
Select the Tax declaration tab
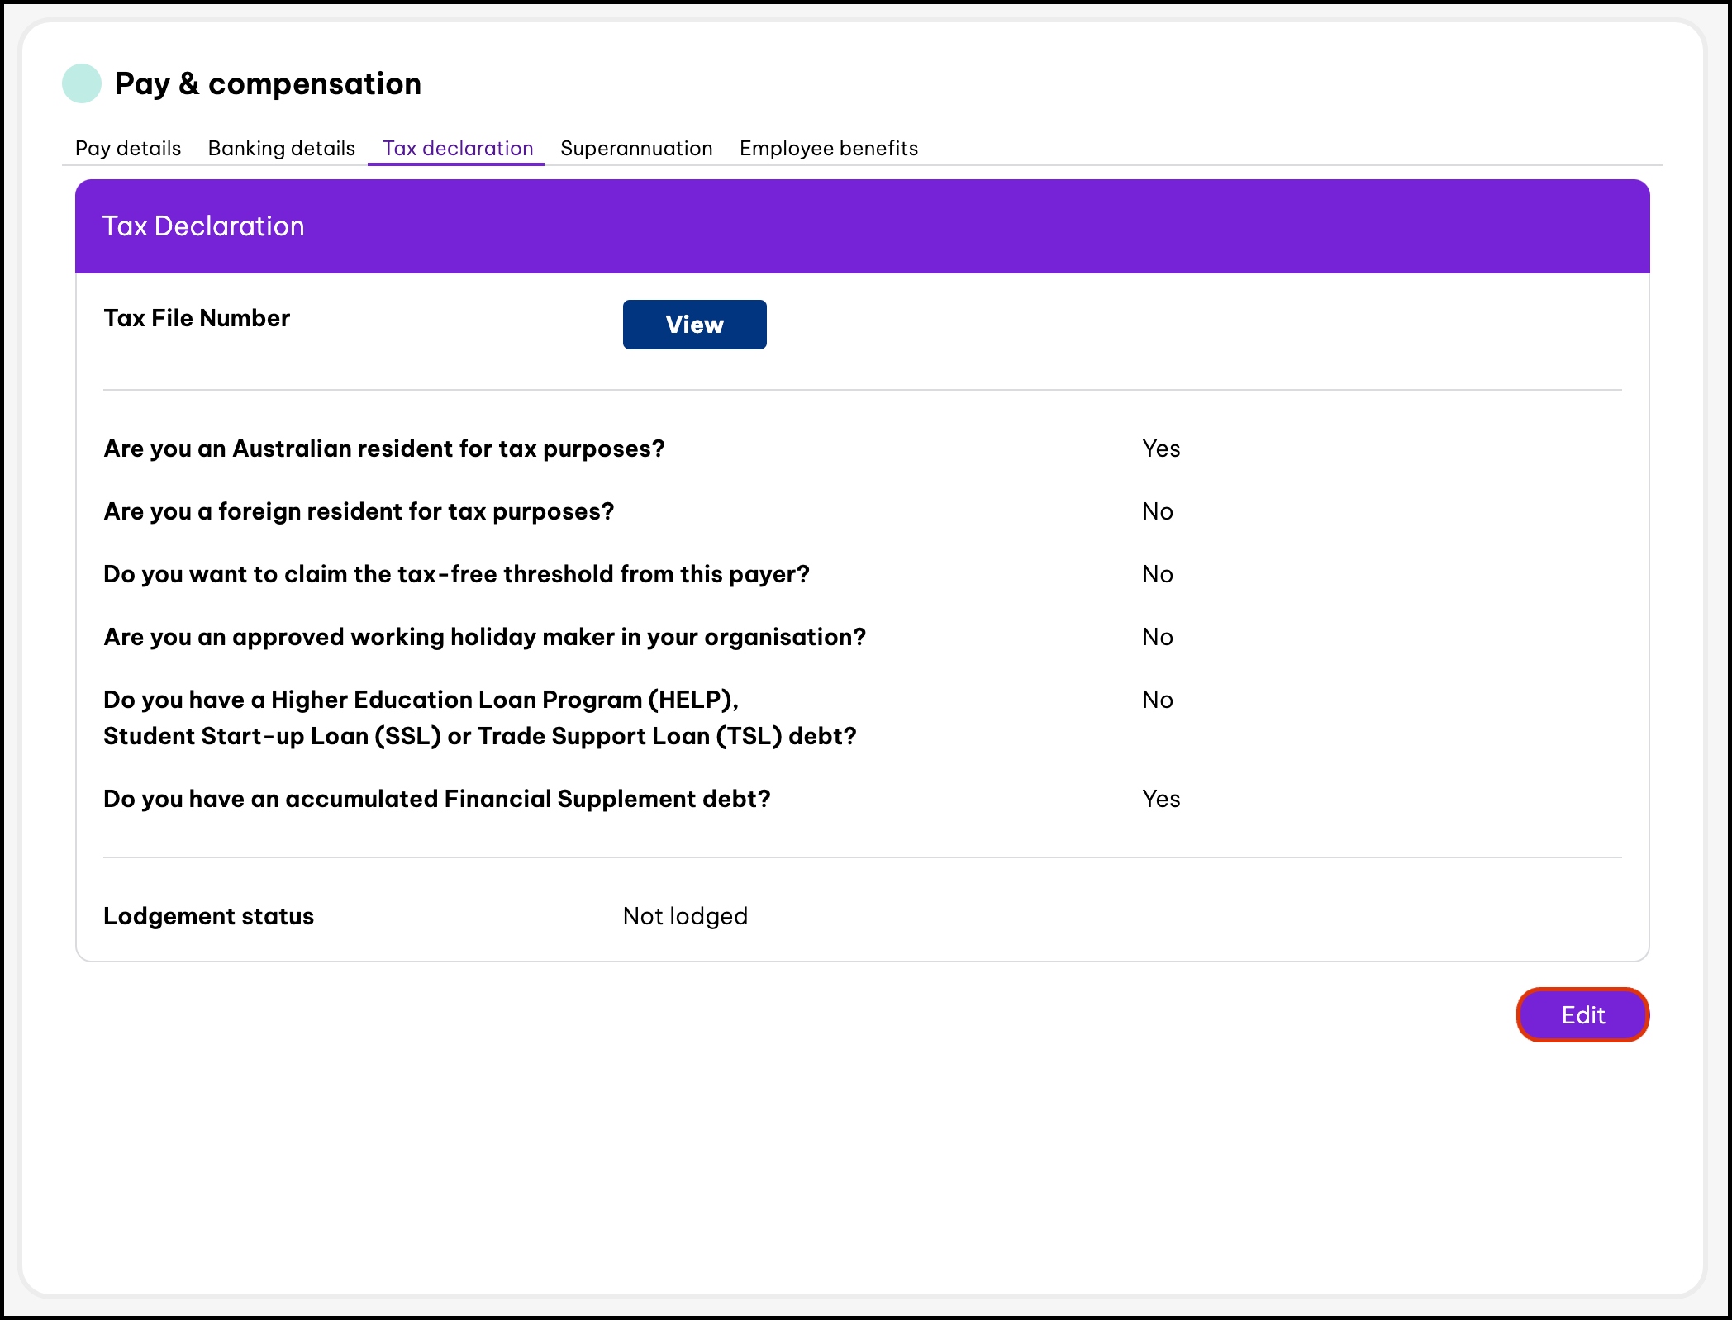[x=458, y=149]
